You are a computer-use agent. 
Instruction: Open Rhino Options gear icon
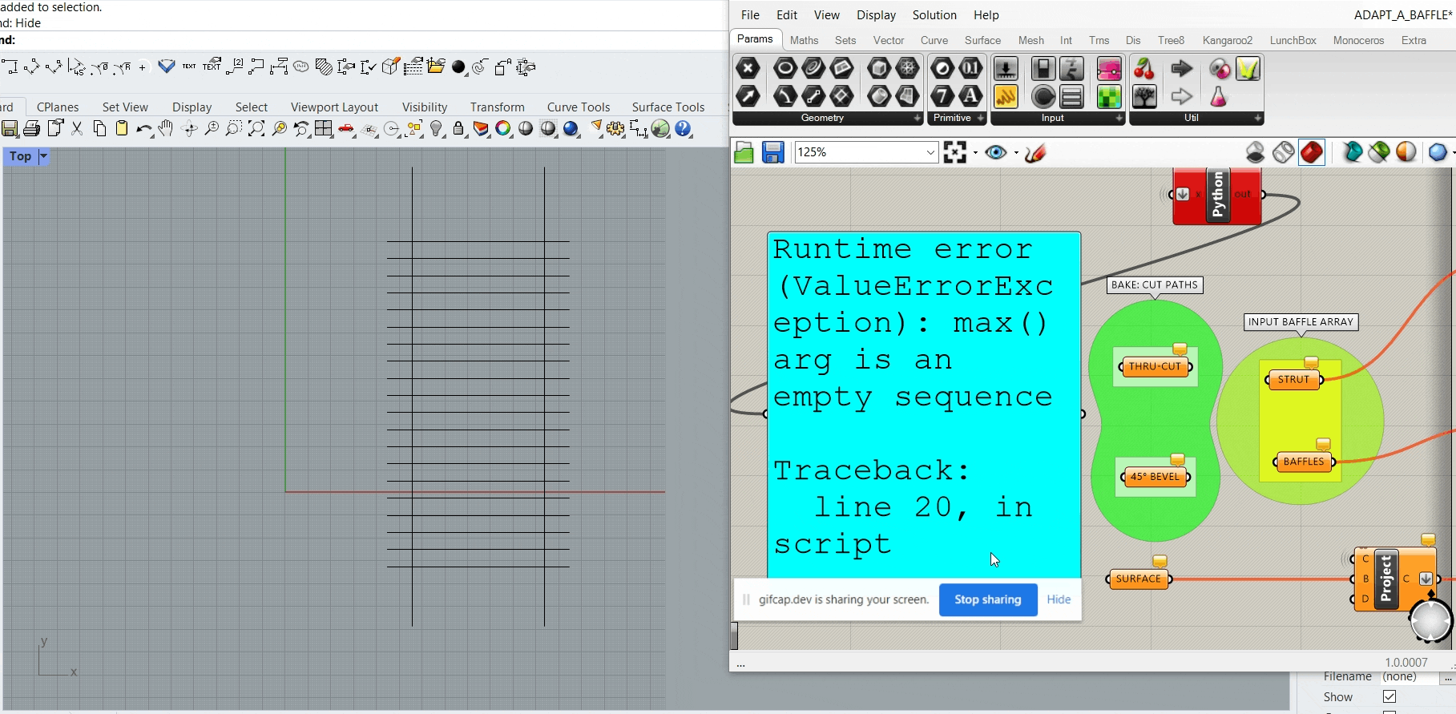point(615,129)
